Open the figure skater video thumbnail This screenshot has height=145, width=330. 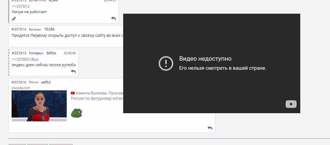(x=39, y=106)
